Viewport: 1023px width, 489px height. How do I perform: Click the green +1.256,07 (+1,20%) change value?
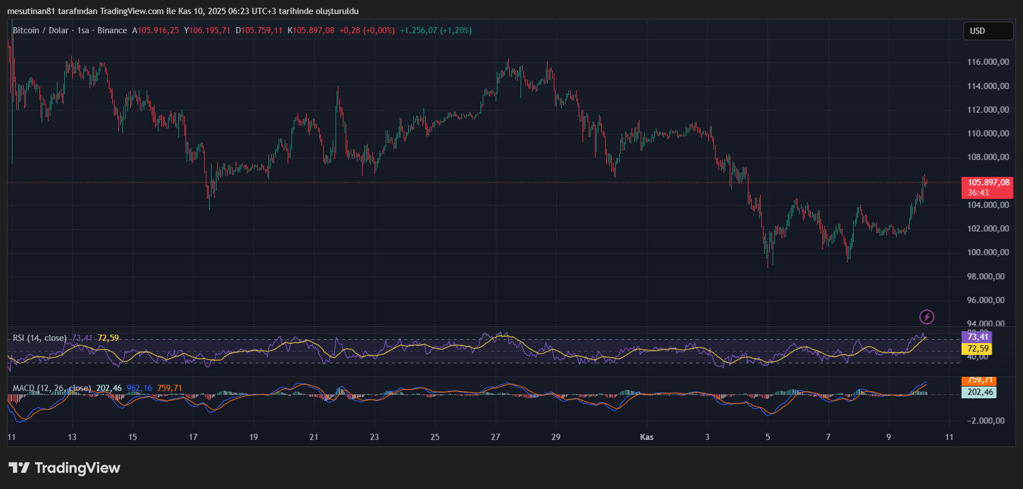[435, 30]
